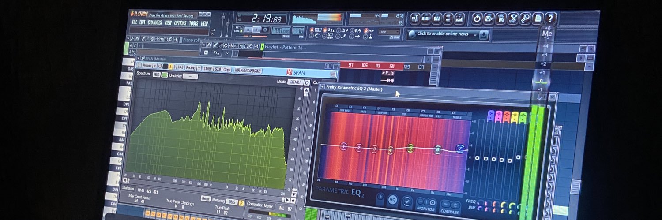
Task: Open the DBFS metering selector in SPAN
Action: [232, 202]
